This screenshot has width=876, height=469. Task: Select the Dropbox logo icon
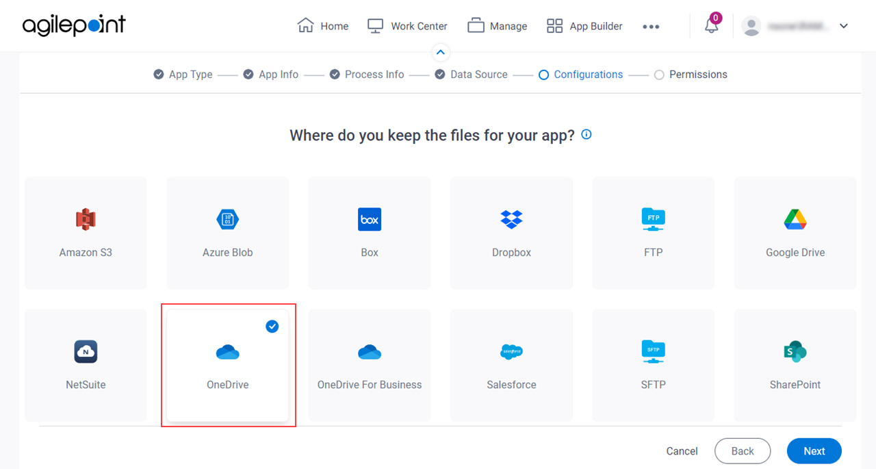click(x=511, y=220)
